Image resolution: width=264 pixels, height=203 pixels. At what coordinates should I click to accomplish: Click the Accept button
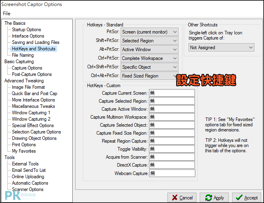pyautogui.click(x=247, y=198)
